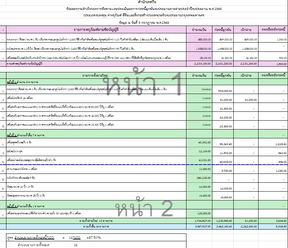This screenshot has height=248, width=288.
Task: Click the subtotal balance cell 1,900.00
Action: click(273, 64)
